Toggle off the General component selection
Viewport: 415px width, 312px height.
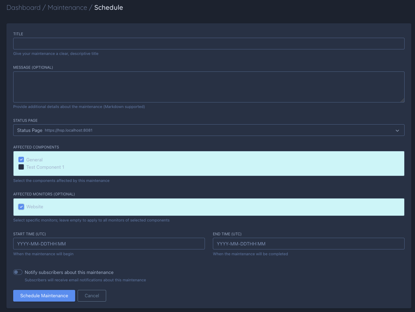pyautogui.click(x=21, y=160)
